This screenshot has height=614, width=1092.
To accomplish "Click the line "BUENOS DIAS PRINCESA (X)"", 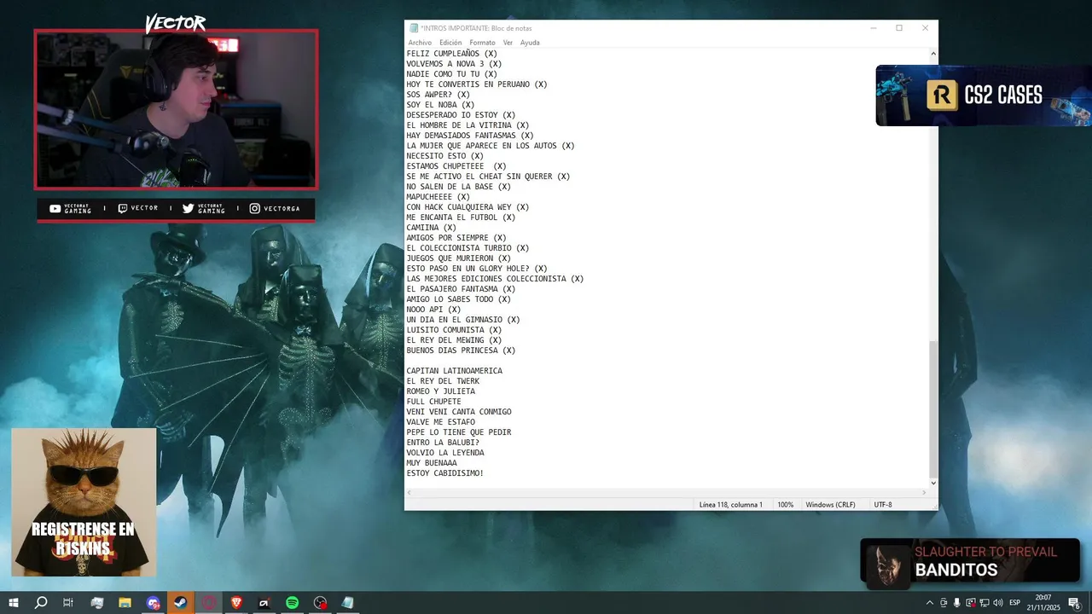I will (461, 350).
